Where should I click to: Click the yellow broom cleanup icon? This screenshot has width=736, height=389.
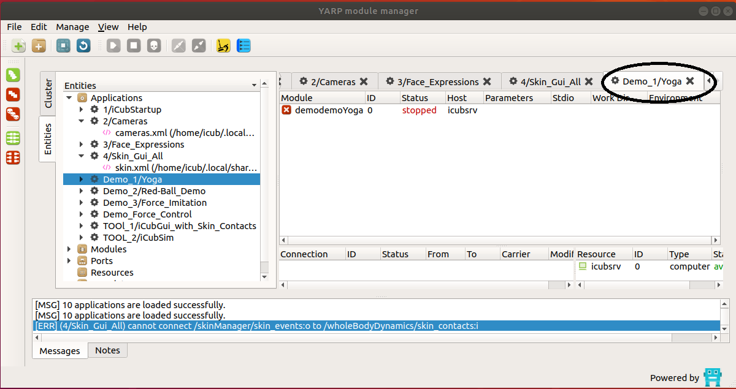click(x=224, y=46)
